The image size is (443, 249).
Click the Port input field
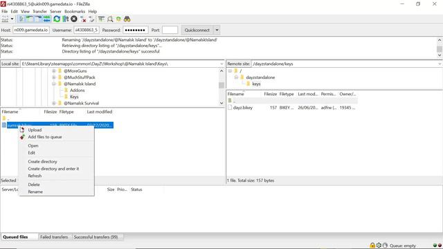pyautogui.click(x=170, y=30)
